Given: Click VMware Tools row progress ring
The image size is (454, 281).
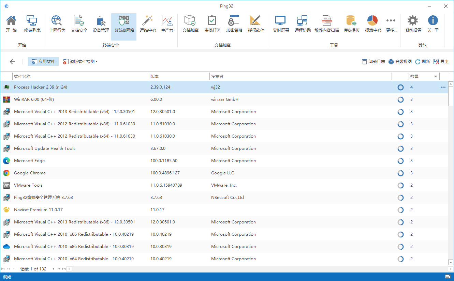Looking at the screenshot, I should (x=400, y=185).
